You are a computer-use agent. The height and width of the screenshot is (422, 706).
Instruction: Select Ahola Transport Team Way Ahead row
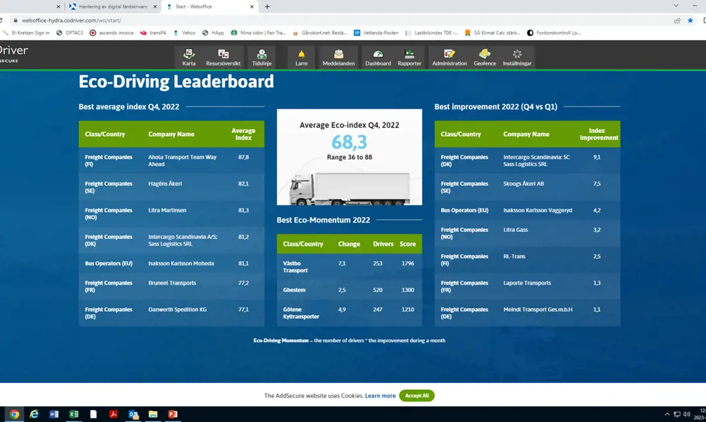[x=171, y=161]
